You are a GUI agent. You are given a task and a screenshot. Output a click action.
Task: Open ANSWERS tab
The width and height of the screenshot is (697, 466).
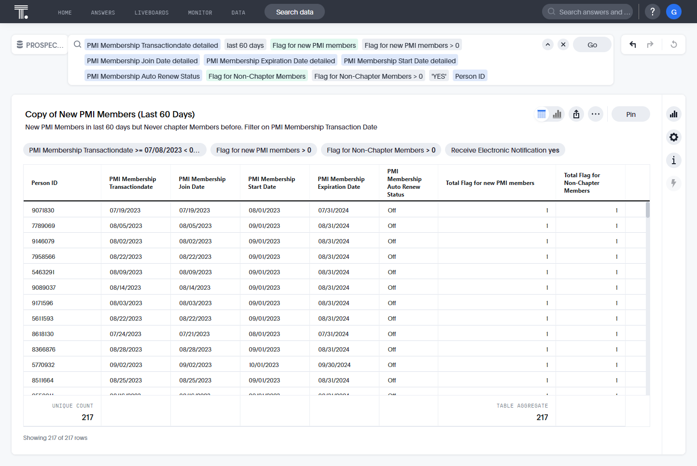[103, 13]
